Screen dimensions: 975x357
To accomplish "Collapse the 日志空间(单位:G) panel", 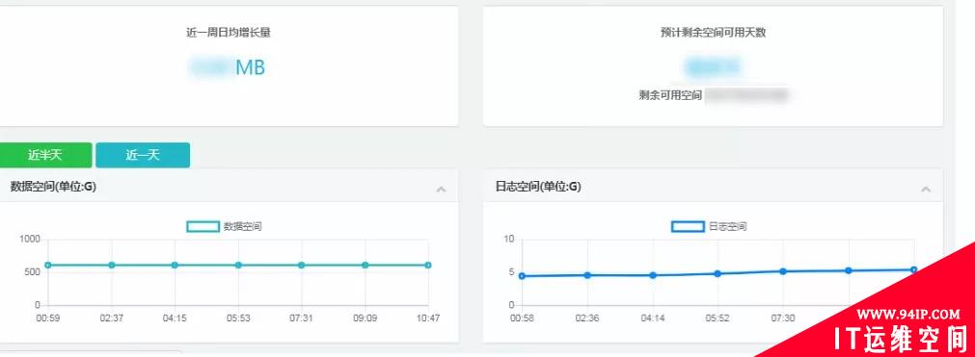I will [x=925, y=189].
